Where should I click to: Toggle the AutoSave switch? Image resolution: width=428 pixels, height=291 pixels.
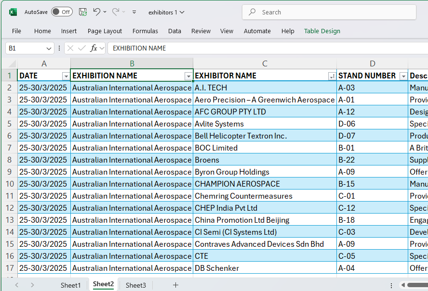coord(62,12)
